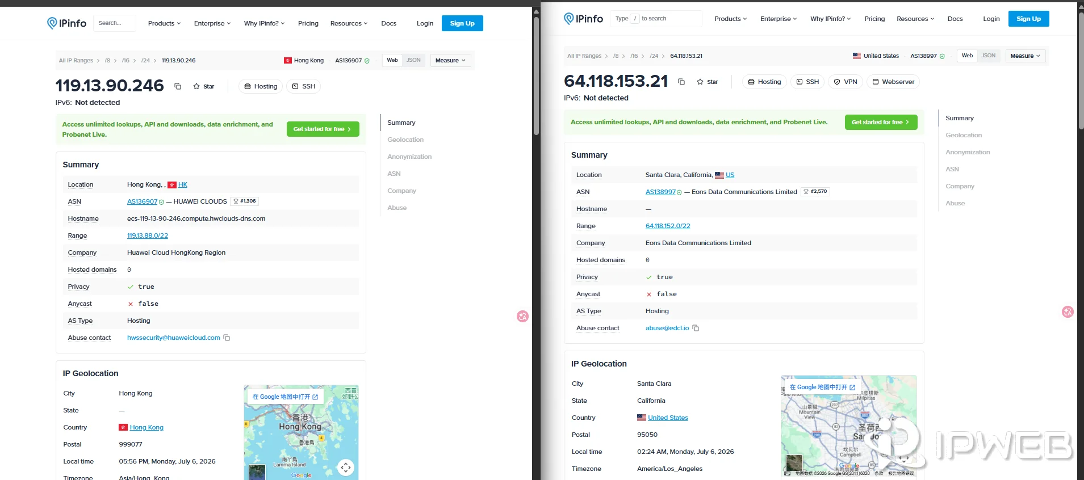Viewport: 1084px width, 480px height.
Task: Jump to Geolocation section in left window
Action: tap(405, 140)
